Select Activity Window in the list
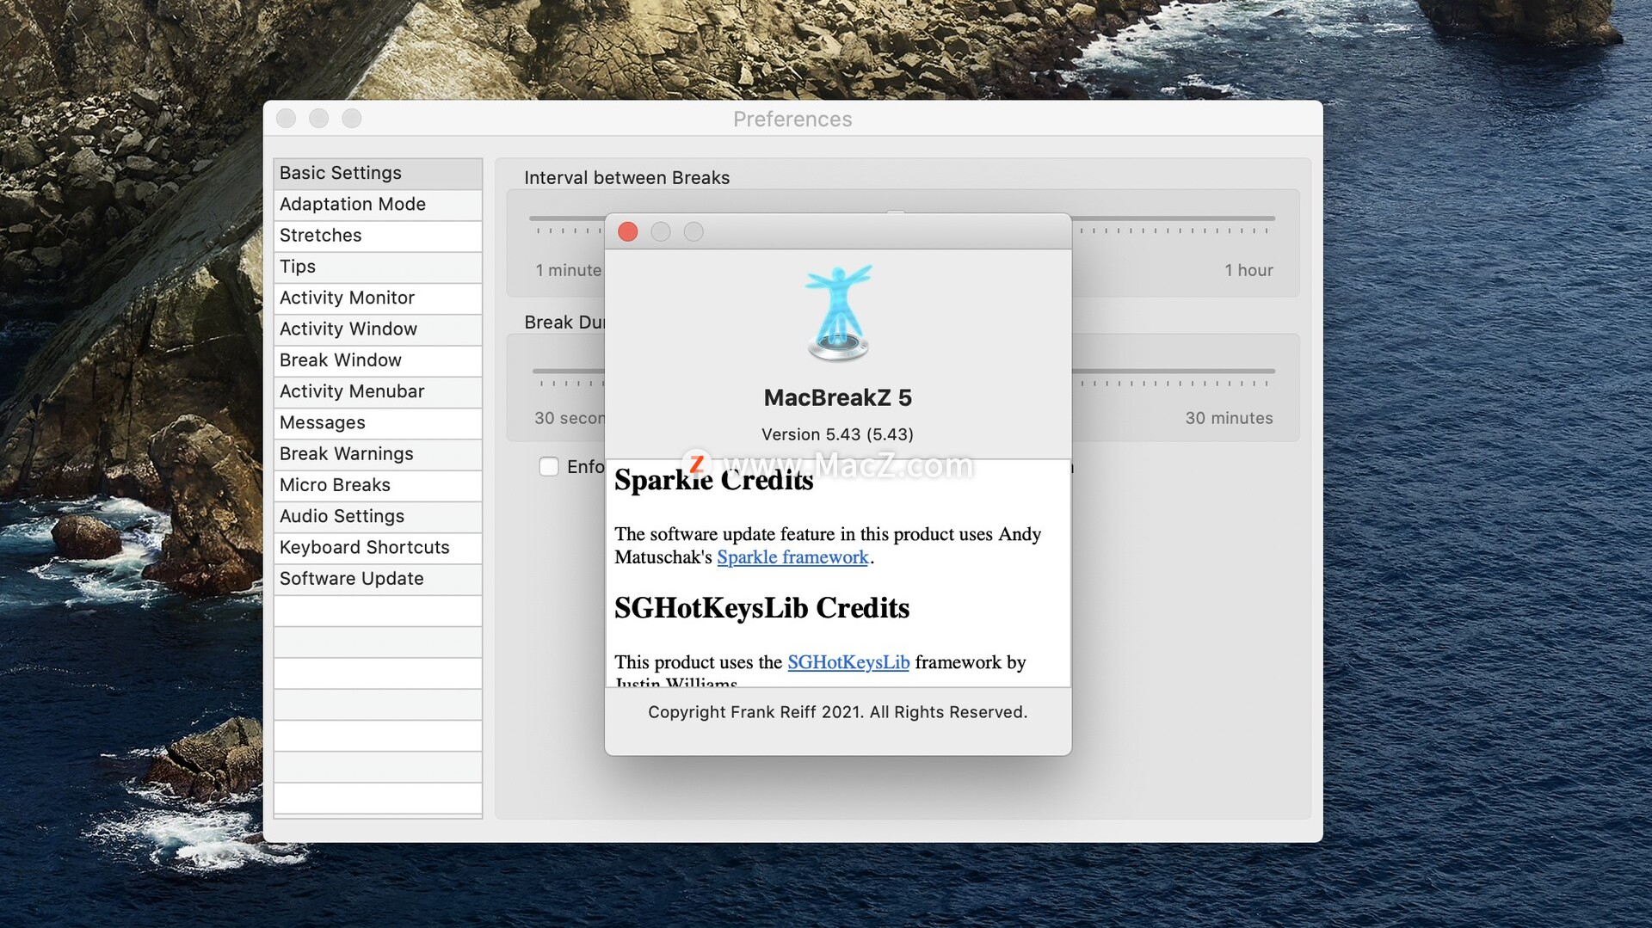The image size is (1652, 928). point(378,329)
